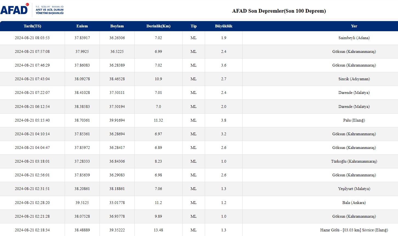Click the Boylam column header
398x236 pixels.
pyautogui.click(x=117, y=26)
